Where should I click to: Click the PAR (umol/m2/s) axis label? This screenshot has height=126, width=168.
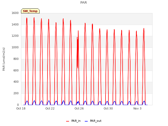coord(4,59)
